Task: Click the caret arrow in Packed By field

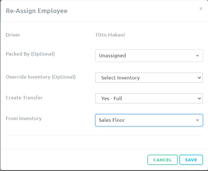Action: click(197, 56)
